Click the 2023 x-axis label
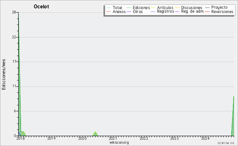This screenshot has height=146, width=238. (175, 138)
